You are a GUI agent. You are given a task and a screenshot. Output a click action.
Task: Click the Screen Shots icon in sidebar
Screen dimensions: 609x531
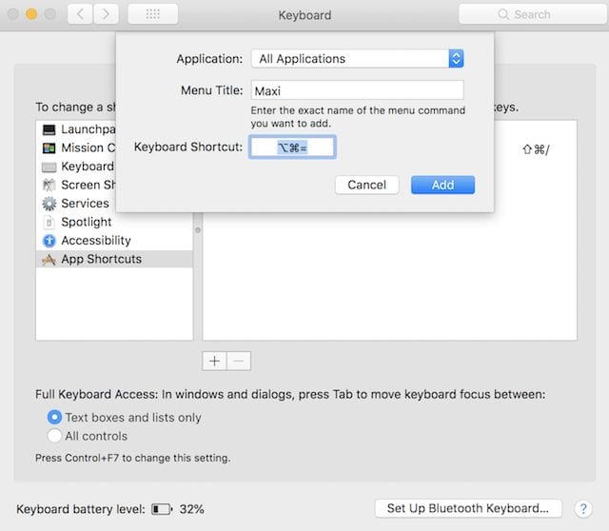coord(49,185)
